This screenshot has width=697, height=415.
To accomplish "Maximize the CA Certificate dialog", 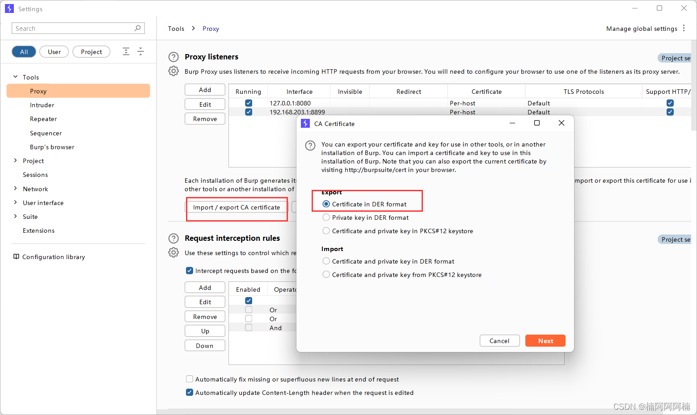I will click(x=537, y=123).
